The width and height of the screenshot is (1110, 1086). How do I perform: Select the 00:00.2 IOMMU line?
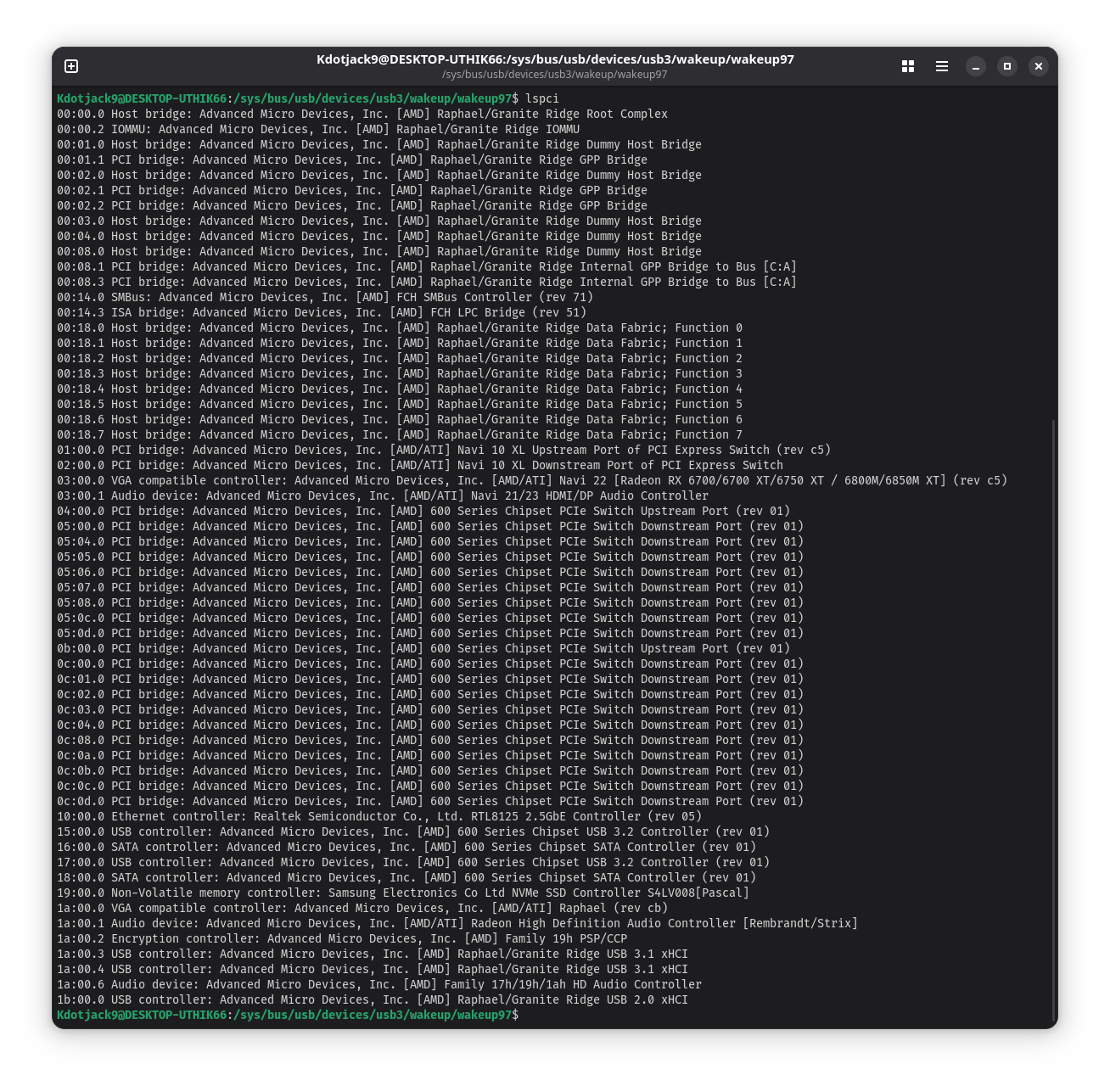point(318,129)
